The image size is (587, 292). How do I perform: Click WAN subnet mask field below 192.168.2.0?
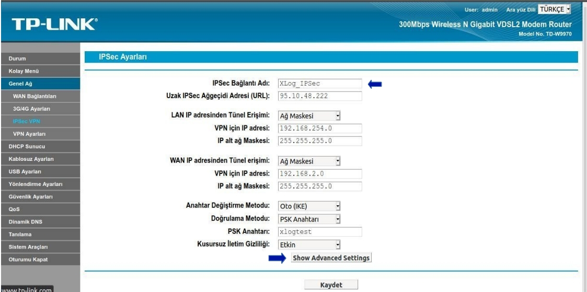click(320, 186)
